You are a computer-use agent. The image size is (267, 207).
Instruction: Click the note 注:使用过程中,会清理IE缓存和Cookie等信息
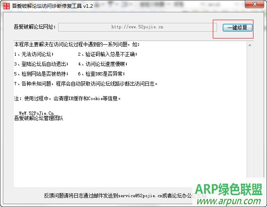coord(67,98)
